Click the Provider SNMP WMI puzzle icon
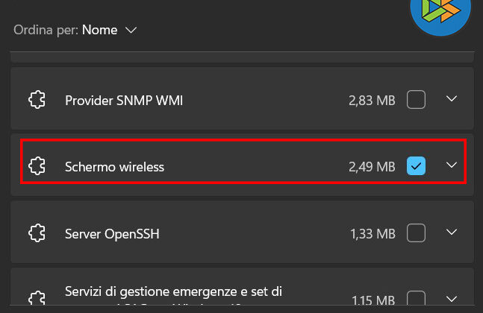This screenshot has height=313, width=483. (37, 100)
